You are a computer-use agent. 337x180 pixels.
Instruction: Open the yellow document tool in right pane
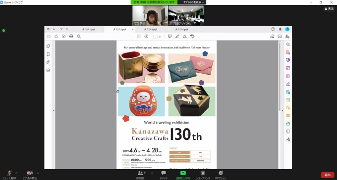[x=288, y=107]
